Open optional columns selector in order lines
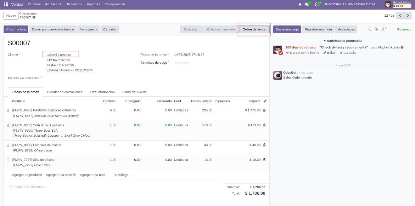 265,101
